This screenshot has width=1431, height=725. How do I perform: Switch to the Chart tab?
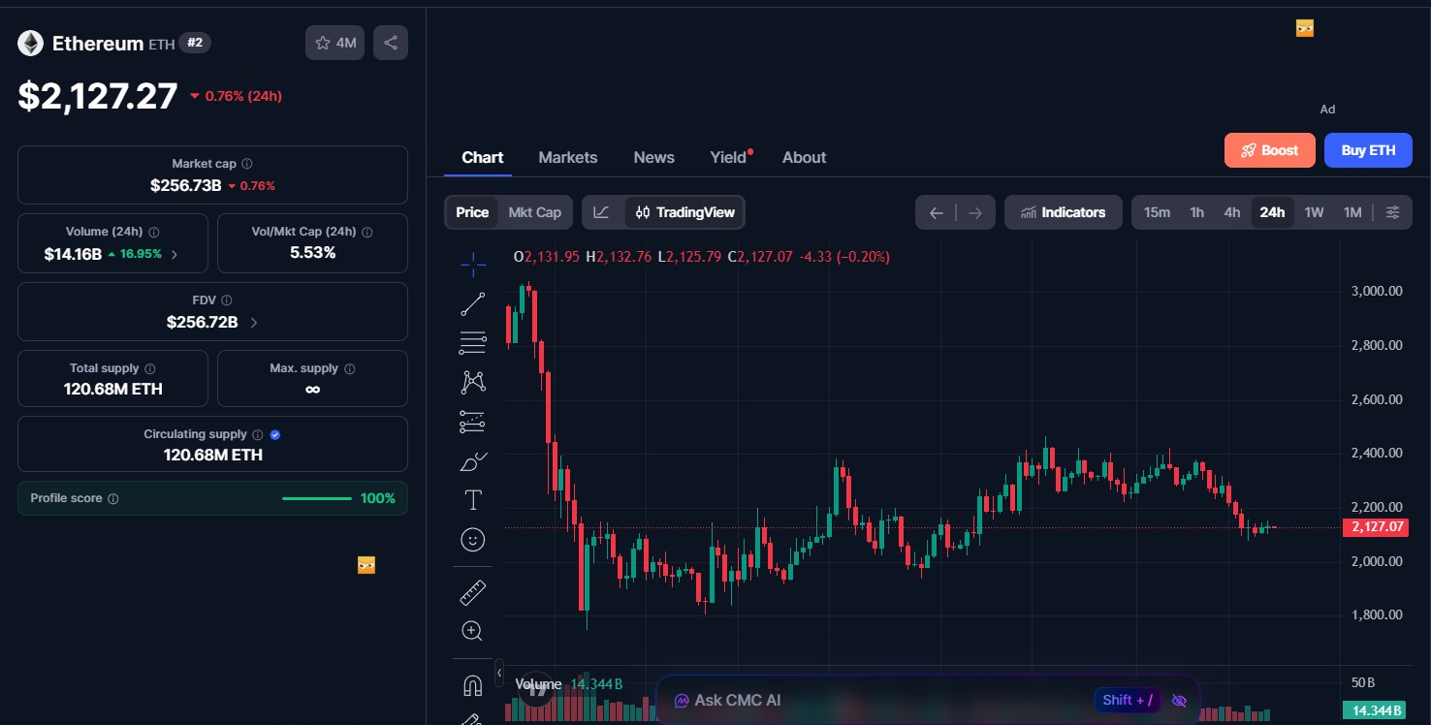click(x=483, y=157)
